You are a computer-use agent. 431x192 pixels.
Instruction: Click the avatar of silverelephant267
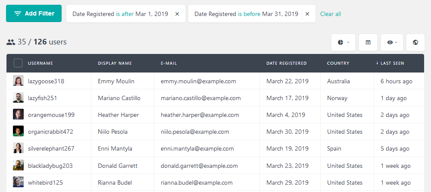[18, 148]
